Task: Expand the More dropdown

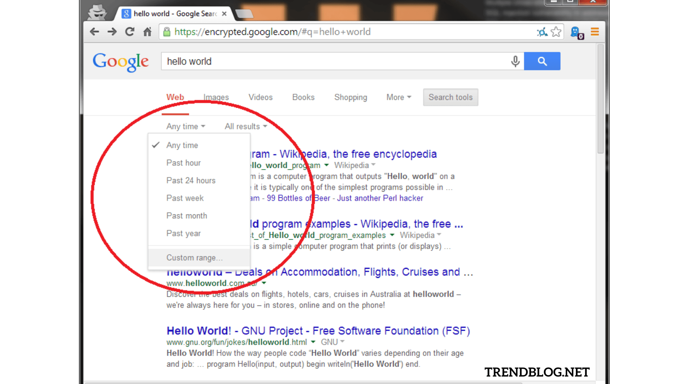Action: pyautogui.click(x=399, y=97)
